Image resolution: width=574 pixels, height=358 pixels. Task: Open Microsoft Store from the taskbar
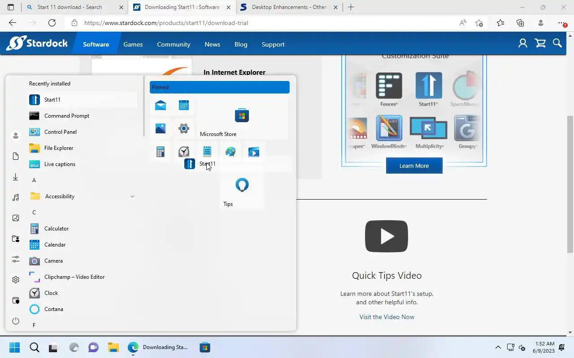[205, 347]
